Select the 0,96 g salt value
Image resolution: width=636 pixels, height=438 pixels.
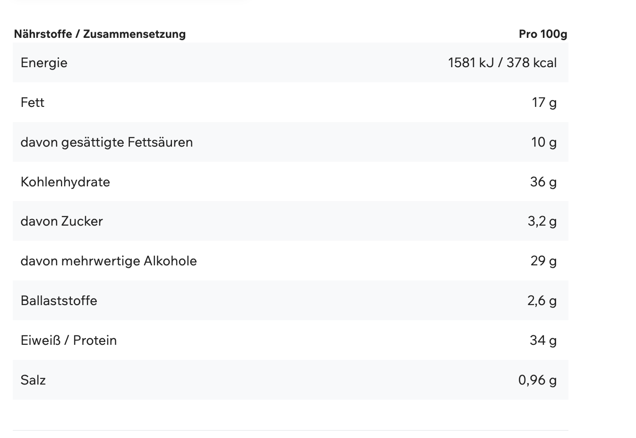click(537, 380)
